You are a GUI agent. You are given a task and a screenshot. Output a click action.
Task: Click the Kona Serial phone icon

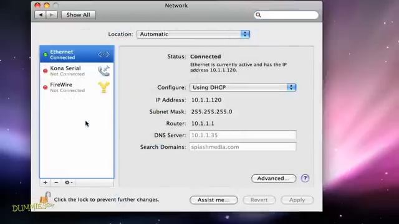click(104, 71)
